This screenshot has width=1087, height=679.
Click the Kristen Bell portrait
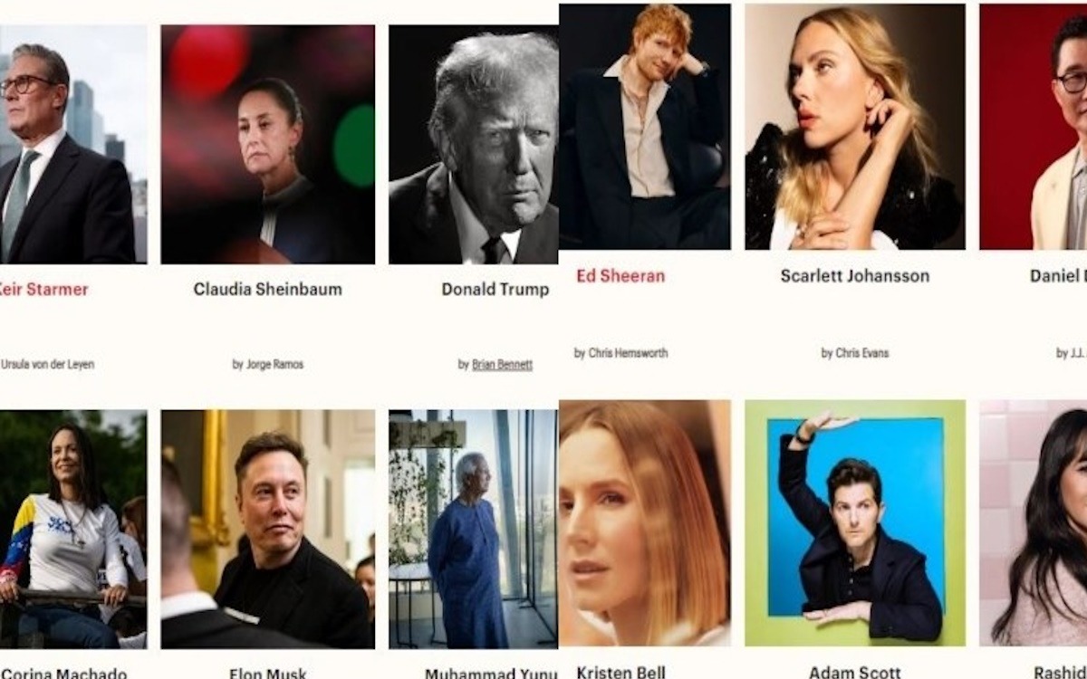[x=645, y=522]
